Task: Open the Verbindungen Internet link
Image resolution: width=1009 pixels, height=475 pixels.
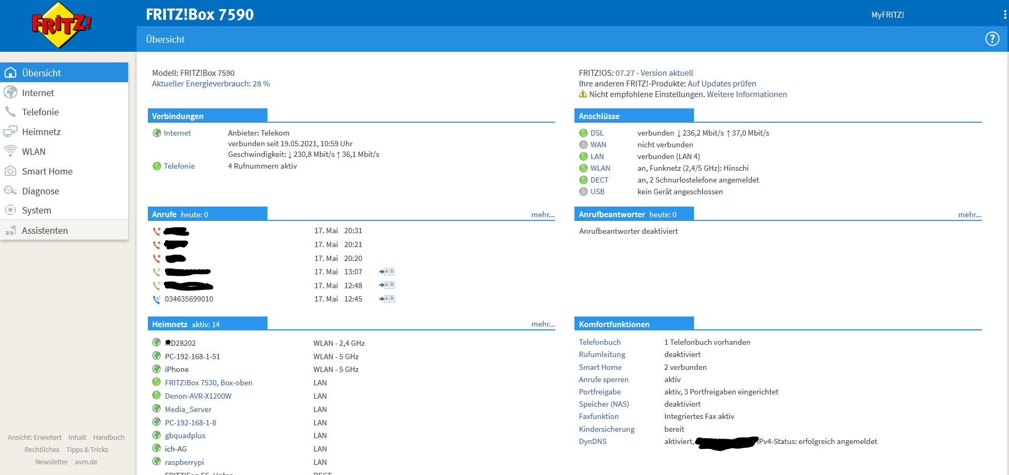Action: click(177, 133)
